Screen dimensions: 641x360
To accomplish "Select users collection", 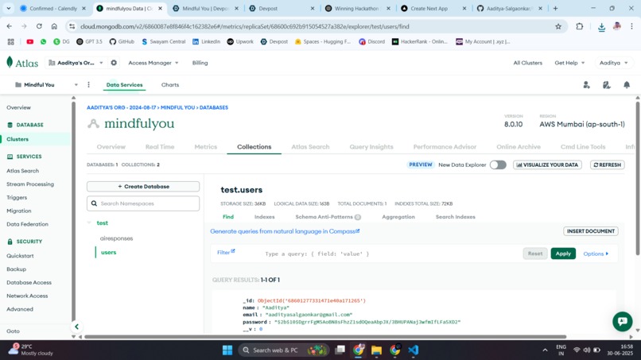I will pos(108,252).
